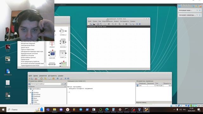203x114 pixels.
Task: Open the Правка menu in Xcos window
Action: tap(95, 21)
